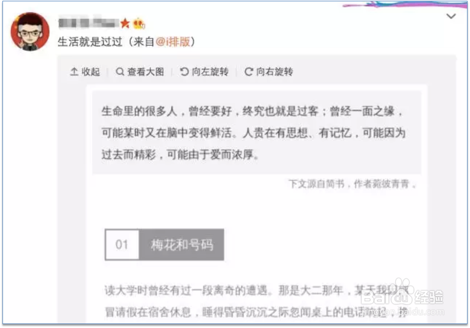Open the @i排版 mention link
The height and width of the screenshot is (328, 470).
pos(173,42)
